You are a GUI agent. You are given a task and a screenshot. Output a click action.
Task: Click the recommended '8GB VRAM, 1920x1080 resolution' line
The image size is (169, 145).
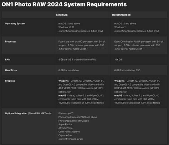pos(137,88)
